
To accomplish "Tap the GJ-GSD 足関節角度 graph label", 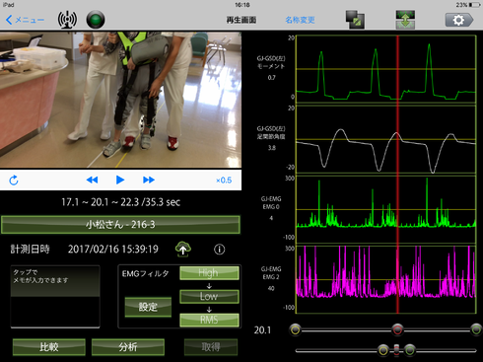I will click(x=271, y=132).
